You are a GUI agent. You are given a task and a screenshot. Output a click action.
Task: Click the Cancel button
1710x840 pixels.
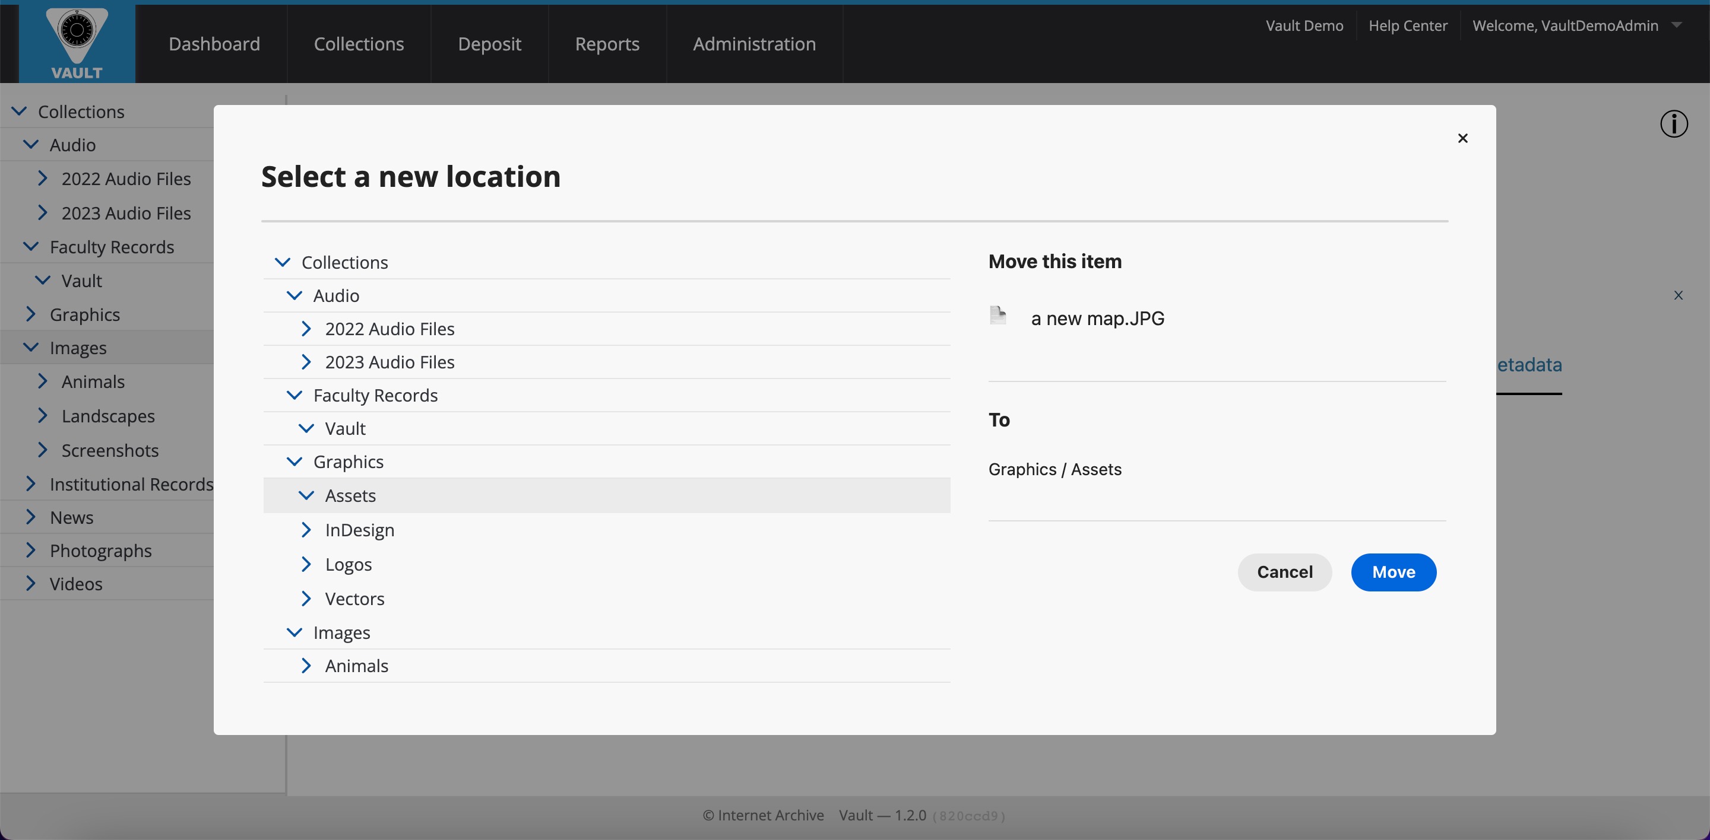(x=1284, y=572)
